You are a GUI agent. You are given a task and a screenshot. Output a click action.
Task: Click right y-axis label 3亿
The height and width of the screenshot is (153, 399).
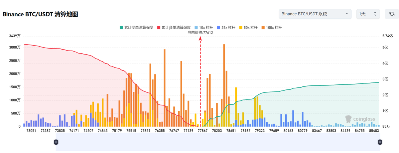(385, 79)
